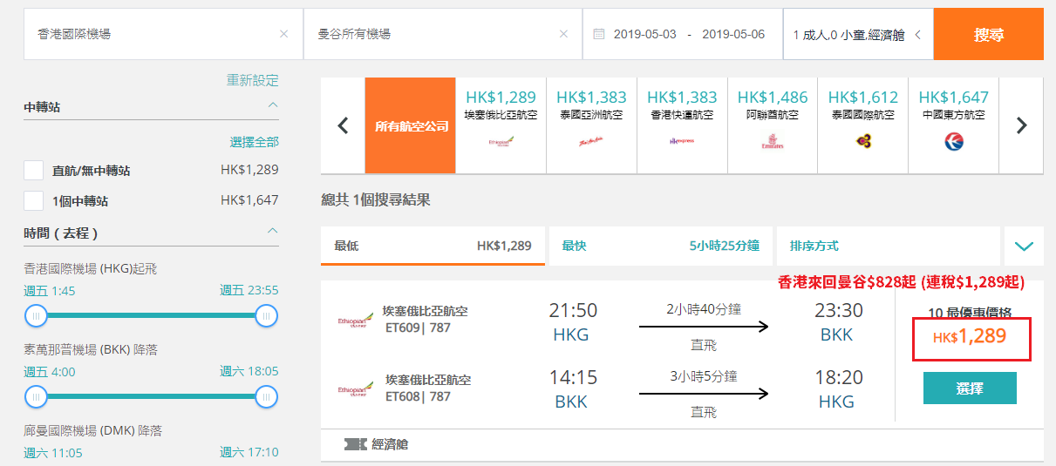Show more airlines with right arrow
Viewport: 1056px width, 466px height.
pyautogui.click(x=1022, y=125)
